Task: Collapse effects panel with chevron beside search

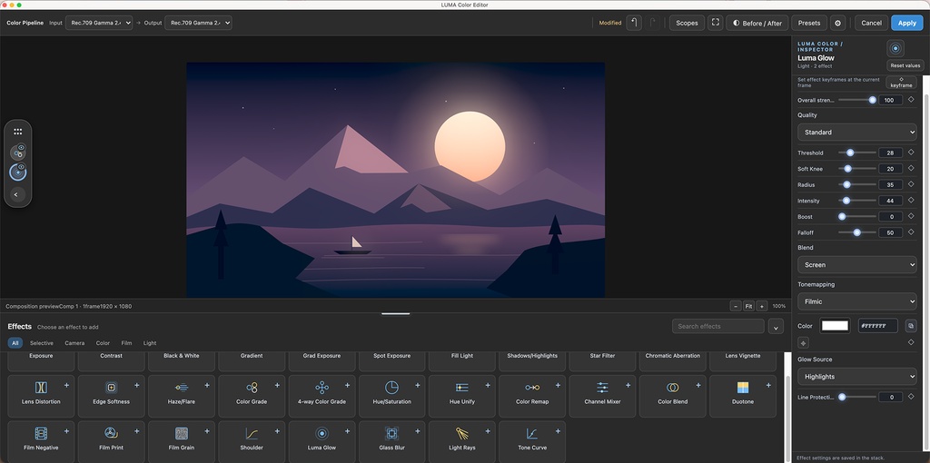Action: coord(776,327)
